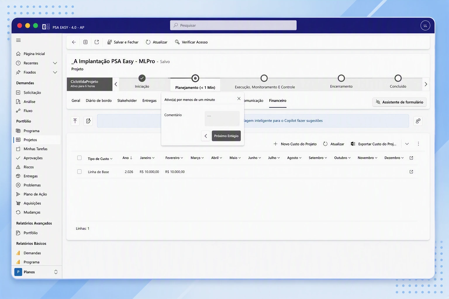Open the LL user profile avatar
Screen dimensions: 449x299
[x=425, y=26]
